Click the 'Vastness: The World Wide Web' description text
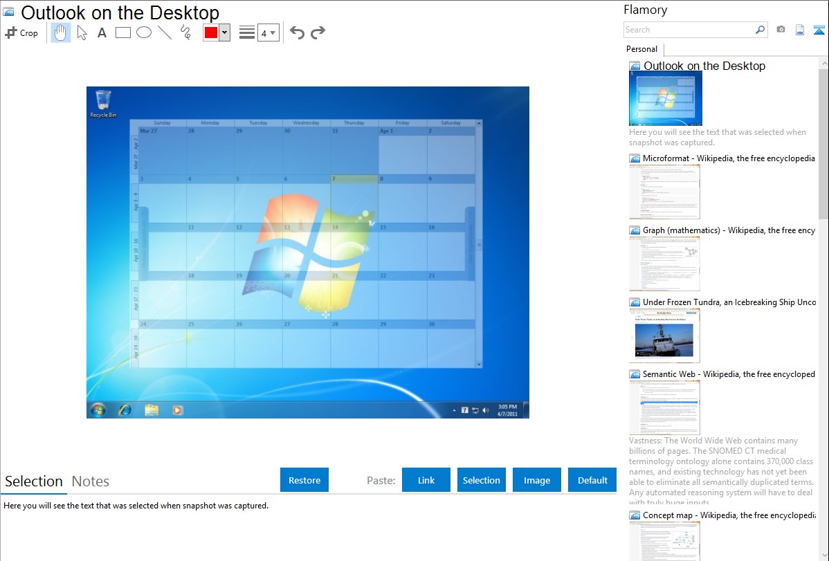This screenshot has height=561, width=829. [x=722, y=472]
